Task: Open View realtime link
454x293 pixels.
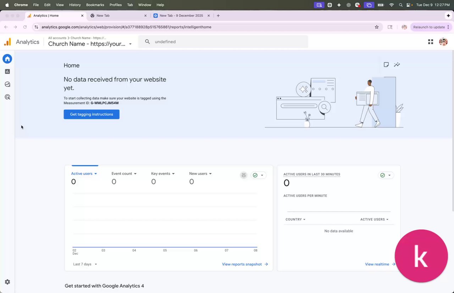Action: tap(380, 264)
